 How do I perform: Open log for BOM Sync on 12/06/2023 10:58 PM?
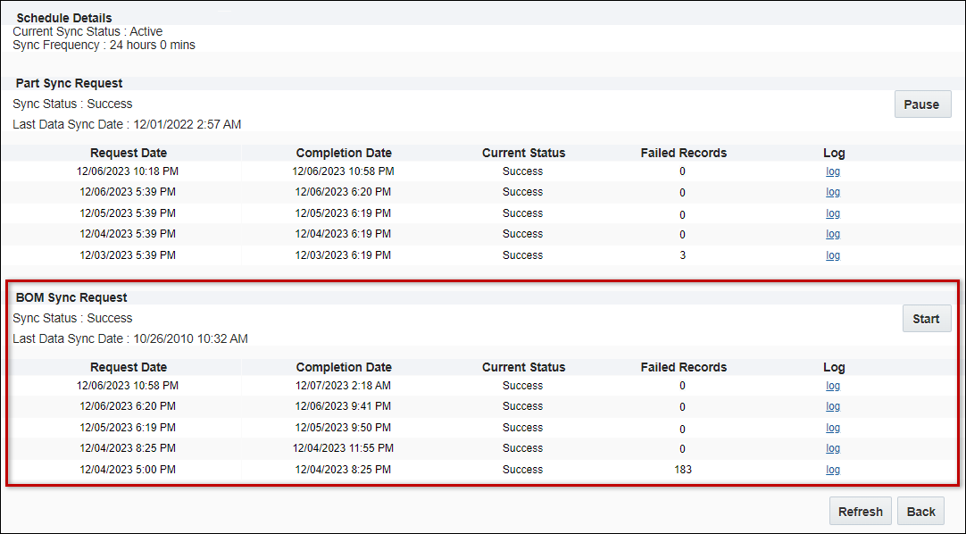point(833,385)
